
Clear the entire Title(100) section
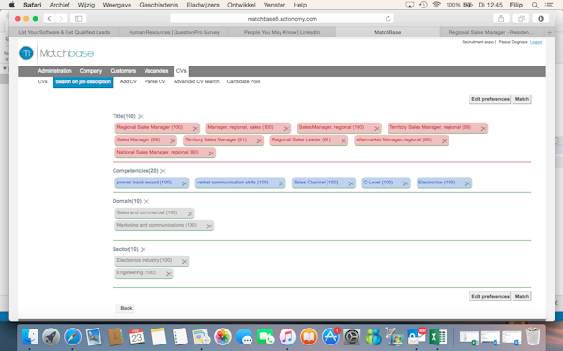coord(141,116)
